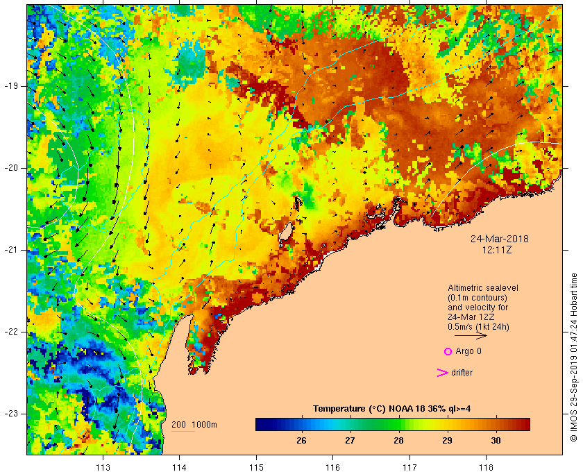
Task: Click the 'Argo 0' legend label
Action: [x=468, y=351]
